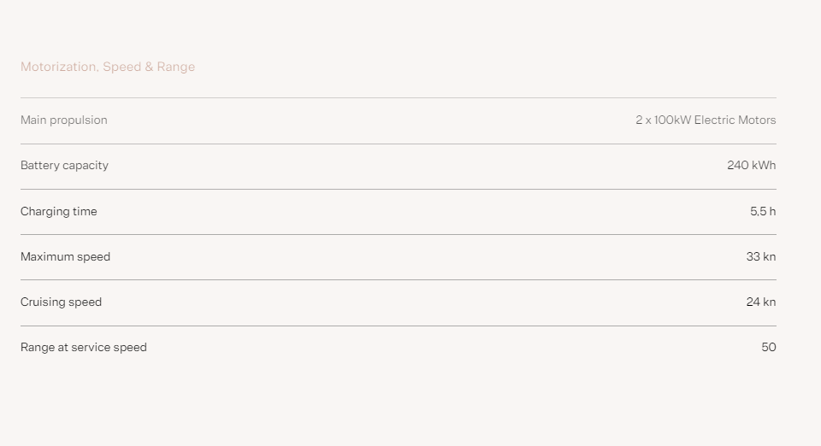Click the divider between Battery capacity and Charging time
This screenshot has height=446, width=821.
point(399,190)
